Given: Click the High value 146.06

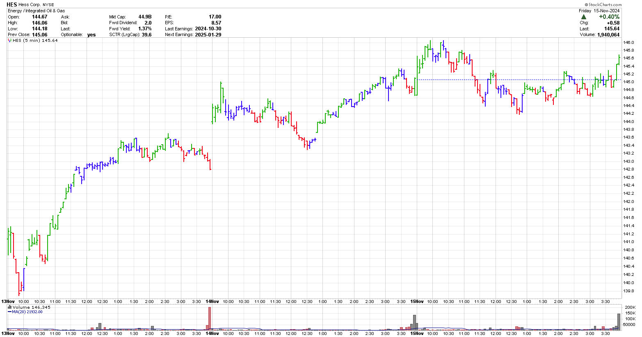Looking at the screenshot, I should coord(40,23).
